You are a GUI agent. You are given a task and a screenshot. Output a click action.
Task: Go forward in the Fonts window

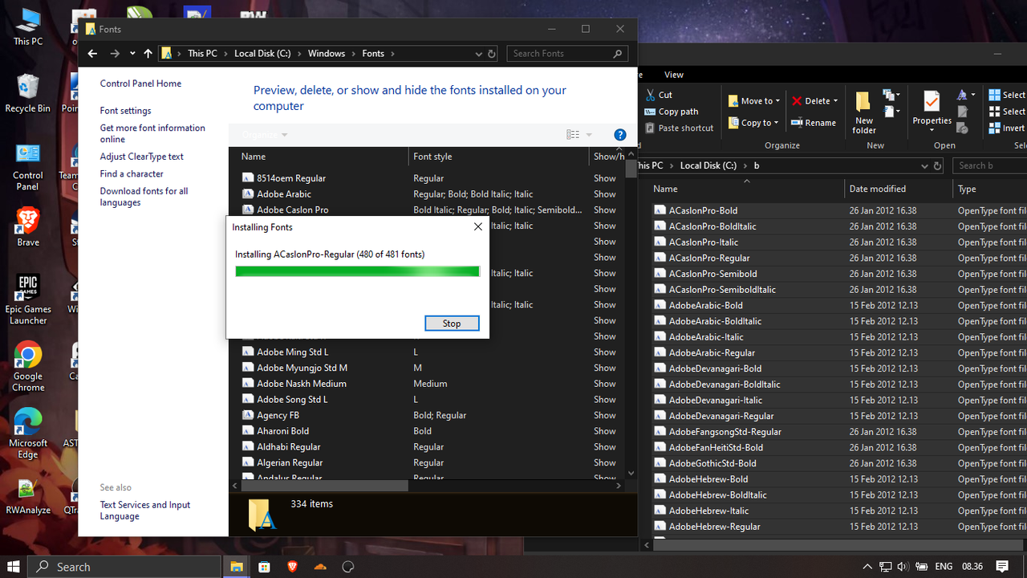115,54
